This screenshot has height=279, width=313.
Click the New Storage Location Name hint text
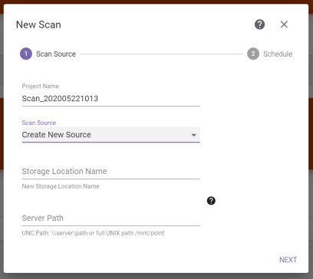coord(61,186)
